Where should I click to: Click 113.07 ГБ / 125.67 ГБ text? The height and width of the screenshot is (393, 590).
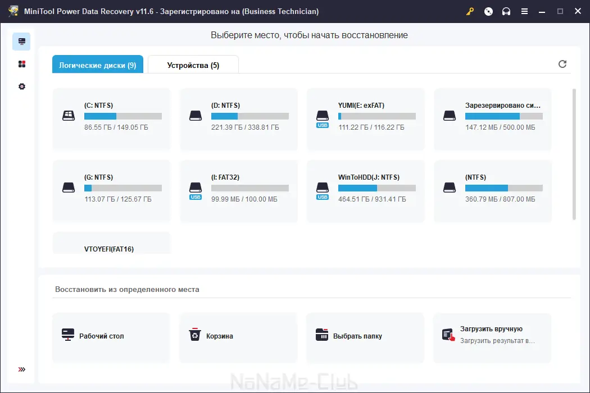click(118, 199)
